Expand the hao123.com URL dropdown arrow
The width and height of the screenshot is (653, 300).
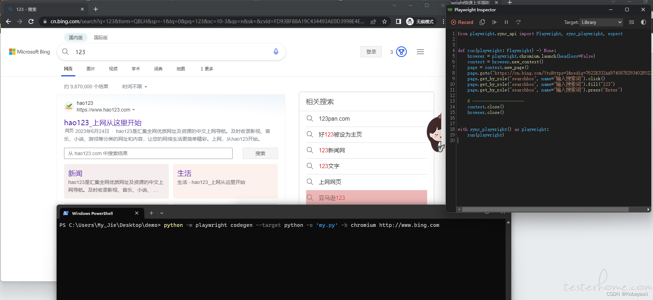click(x=134, y=110)
